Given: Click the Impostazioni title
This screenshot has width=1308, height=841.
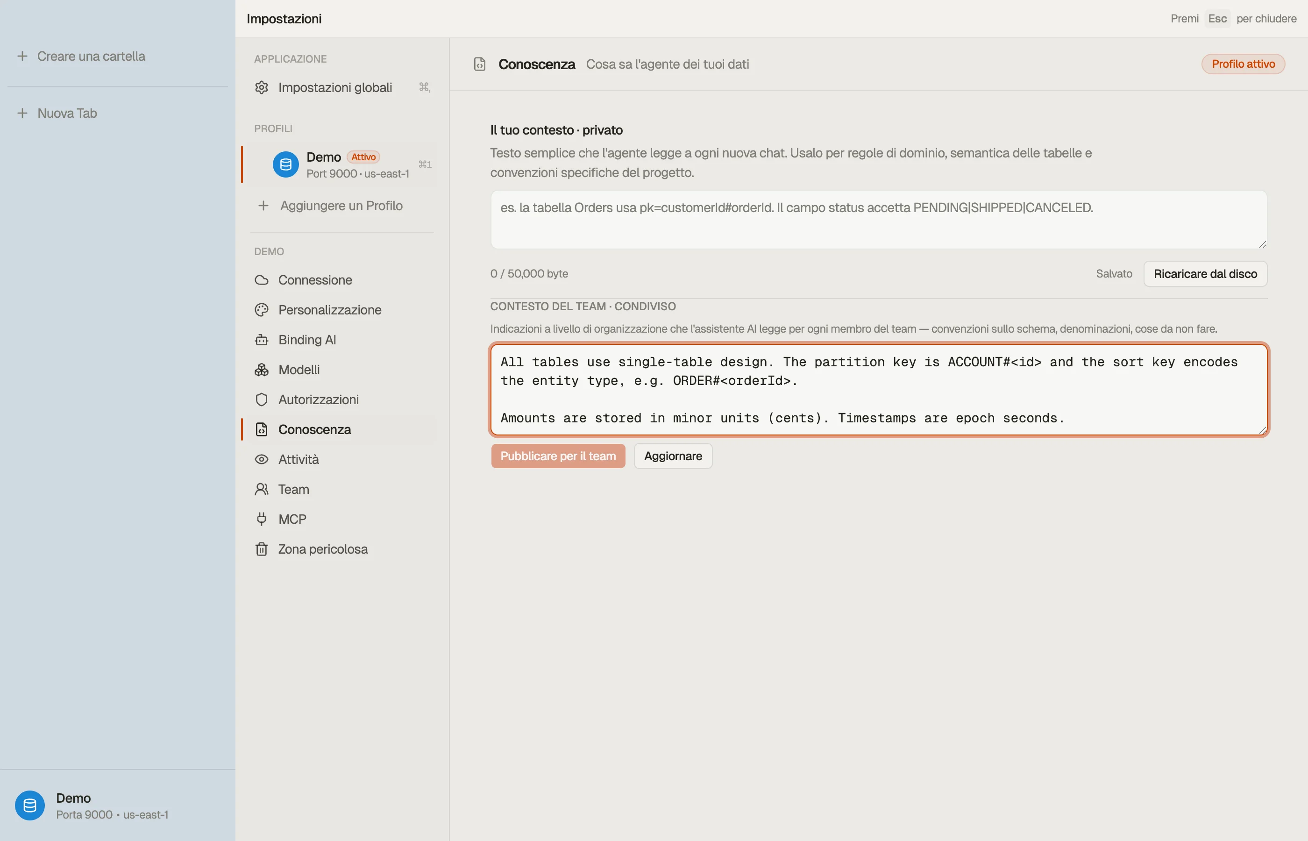Looking at the screenshot, I should [x=284, y=19].
